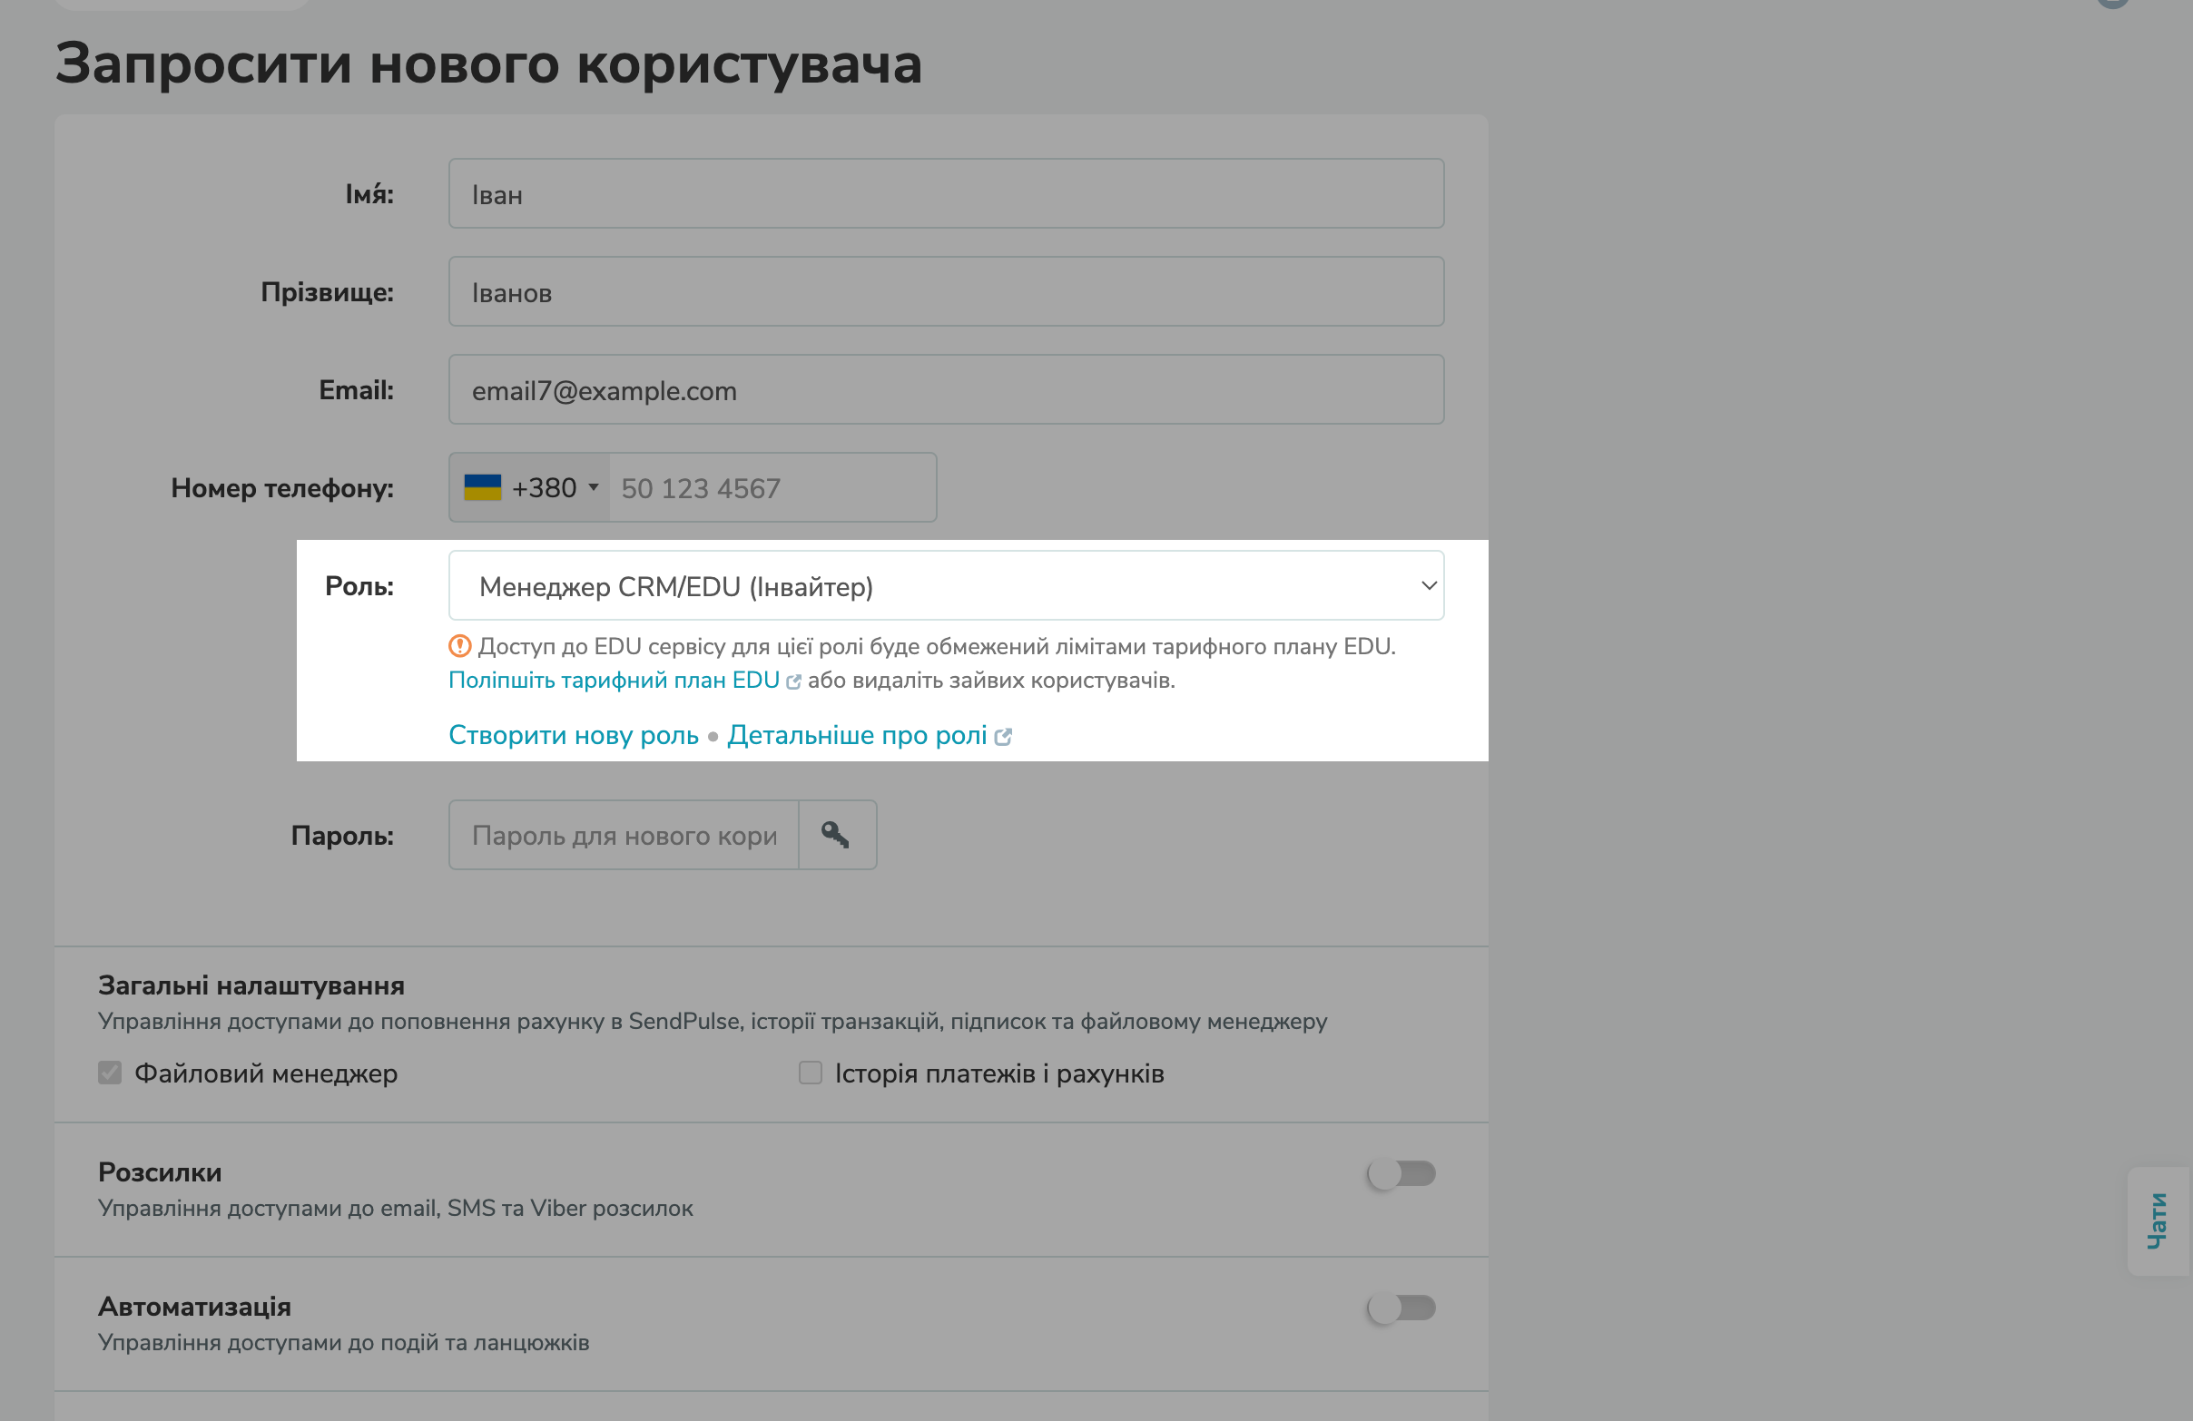Click external link icon after EDU plan link
Viewport: 2193px width, 1421px height.
click(x=794, y=681)
